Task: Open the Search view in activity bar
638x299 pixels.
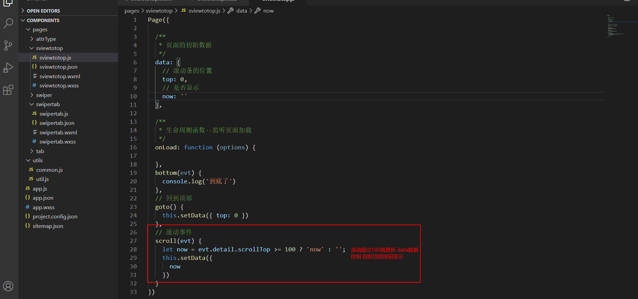Action: pos(8,23)
